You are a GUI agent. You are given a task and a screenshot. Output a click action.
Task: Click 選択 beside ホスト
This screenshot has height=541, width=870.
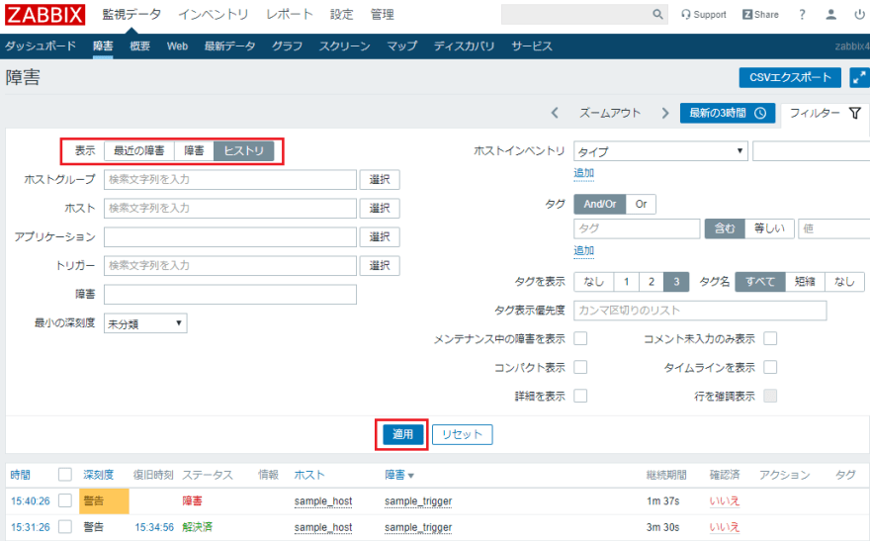(380, 209)
